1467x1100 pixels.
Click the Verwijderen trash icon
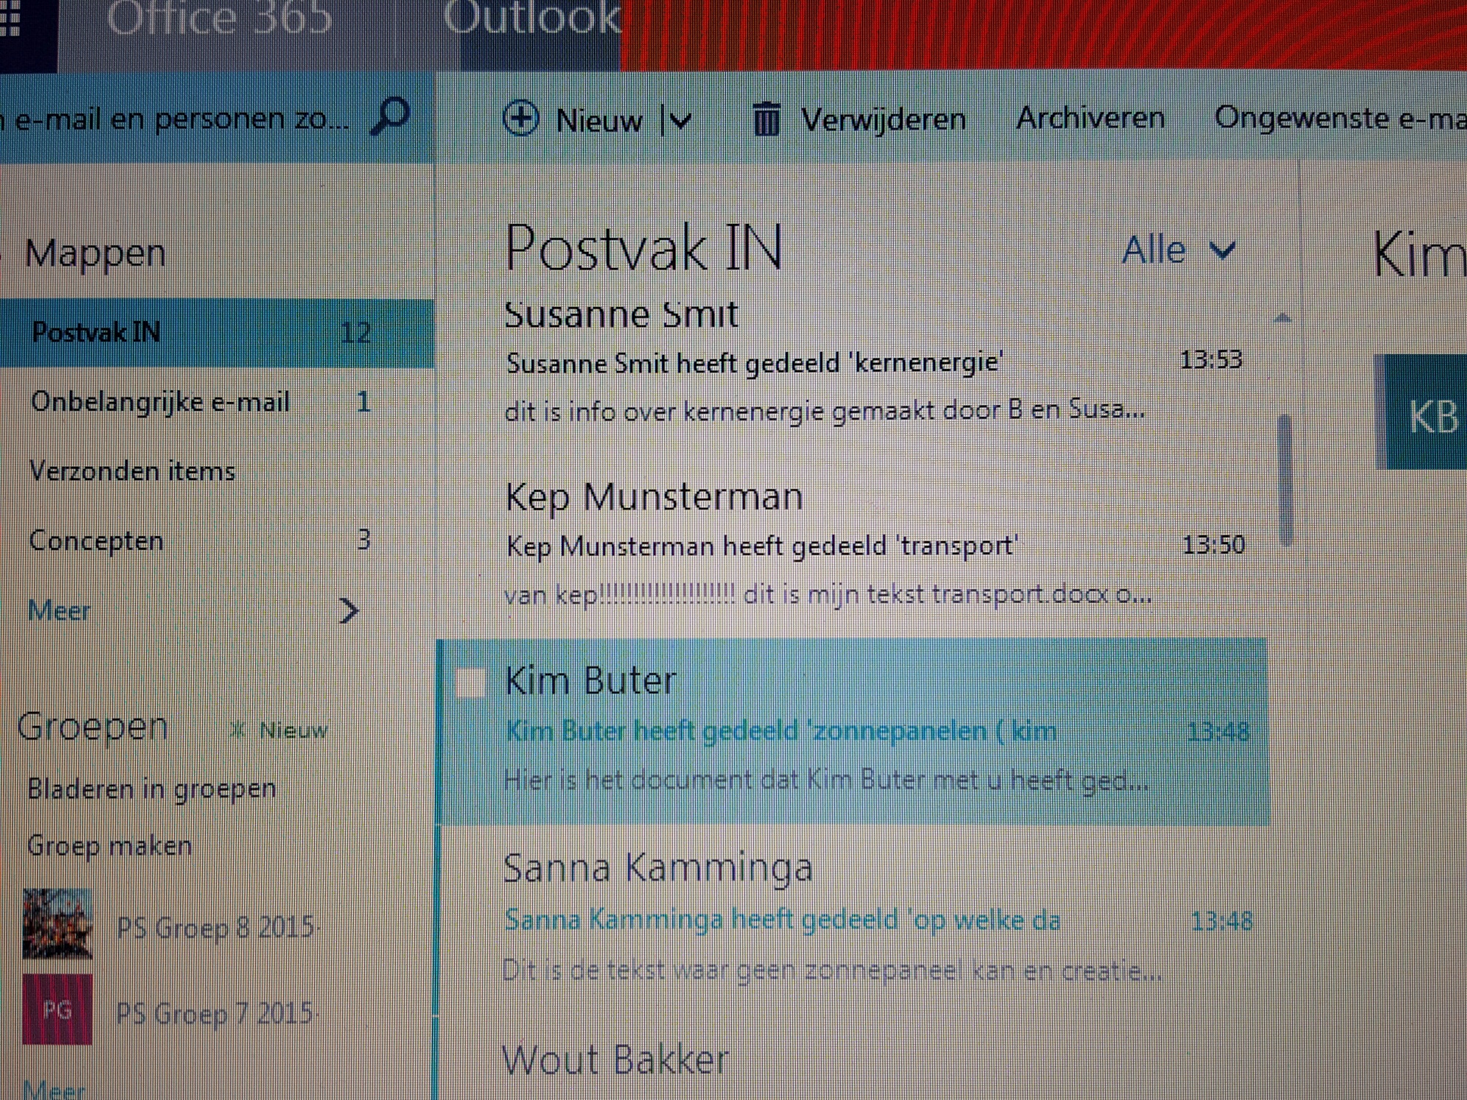(x=767, y=119)
